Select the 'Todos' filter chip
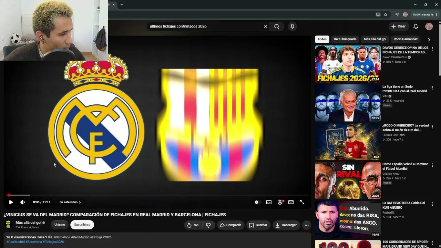The width and height of the screenshot is (441, 248). [322, 39]
